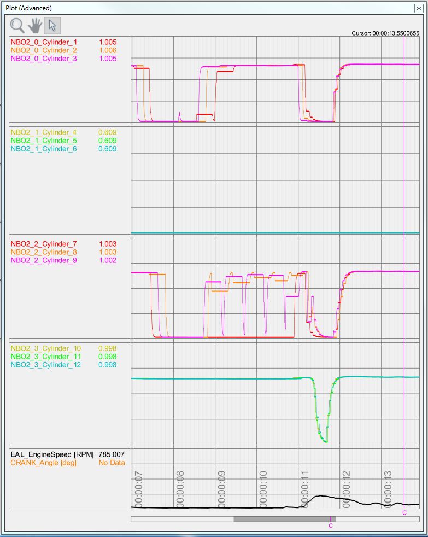Screen dimensions: 428x537
Task: Click the gray horizontal time scrollbar thumb
Action: click(284, 519)
